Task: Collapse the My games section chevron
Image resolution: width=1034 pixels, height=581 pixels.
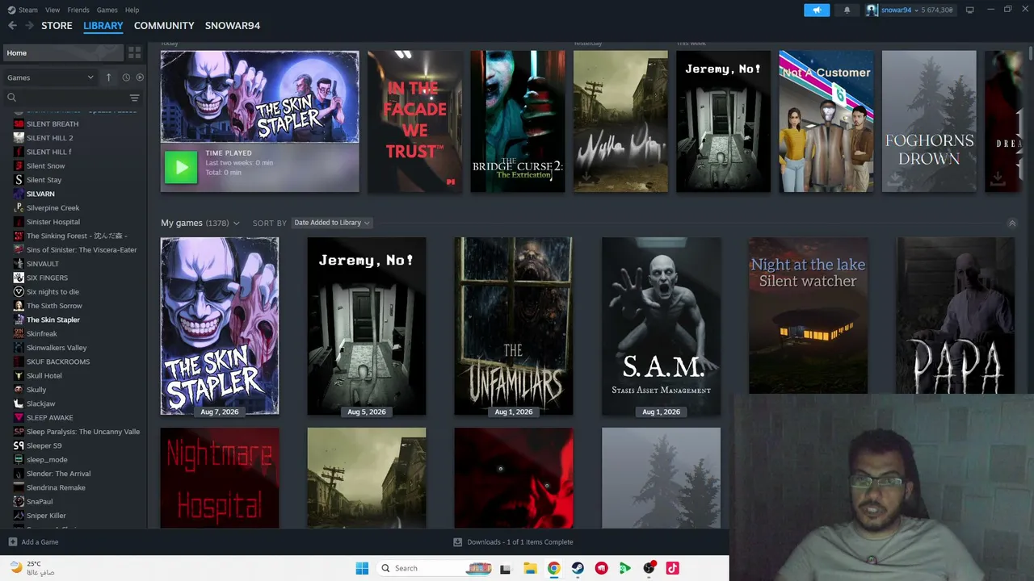Action: (x=1012, y=224)
